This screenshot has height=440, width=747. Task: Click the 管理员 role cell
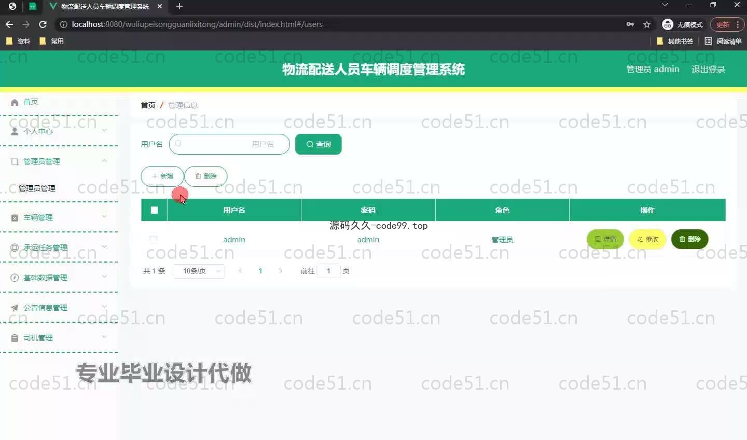coord(502,240)
